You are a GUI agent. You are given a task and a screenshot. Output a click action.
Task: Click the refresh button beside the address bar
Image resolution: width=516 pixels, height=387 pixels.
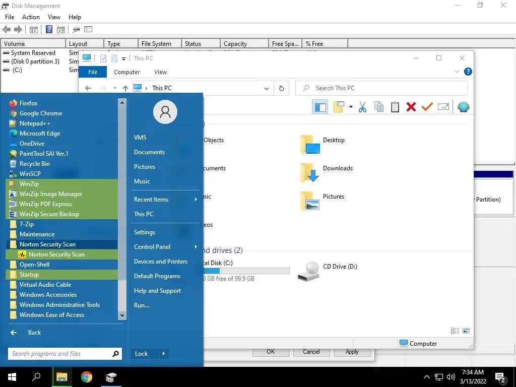281,88
